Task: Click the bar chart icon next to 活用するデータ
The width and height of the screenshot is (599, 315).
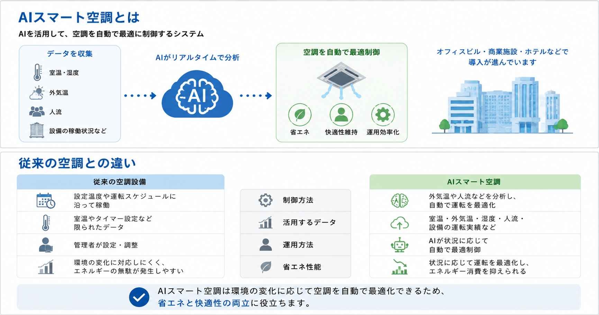Action: [x=265, y=222]
